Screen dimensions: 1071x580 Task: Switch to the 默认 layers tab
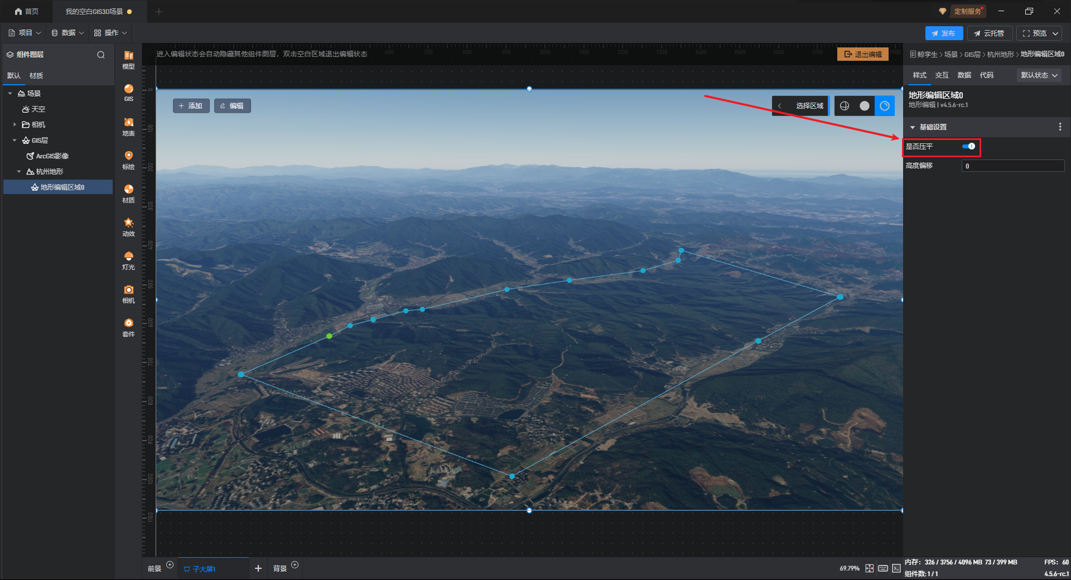coord(14,76)
